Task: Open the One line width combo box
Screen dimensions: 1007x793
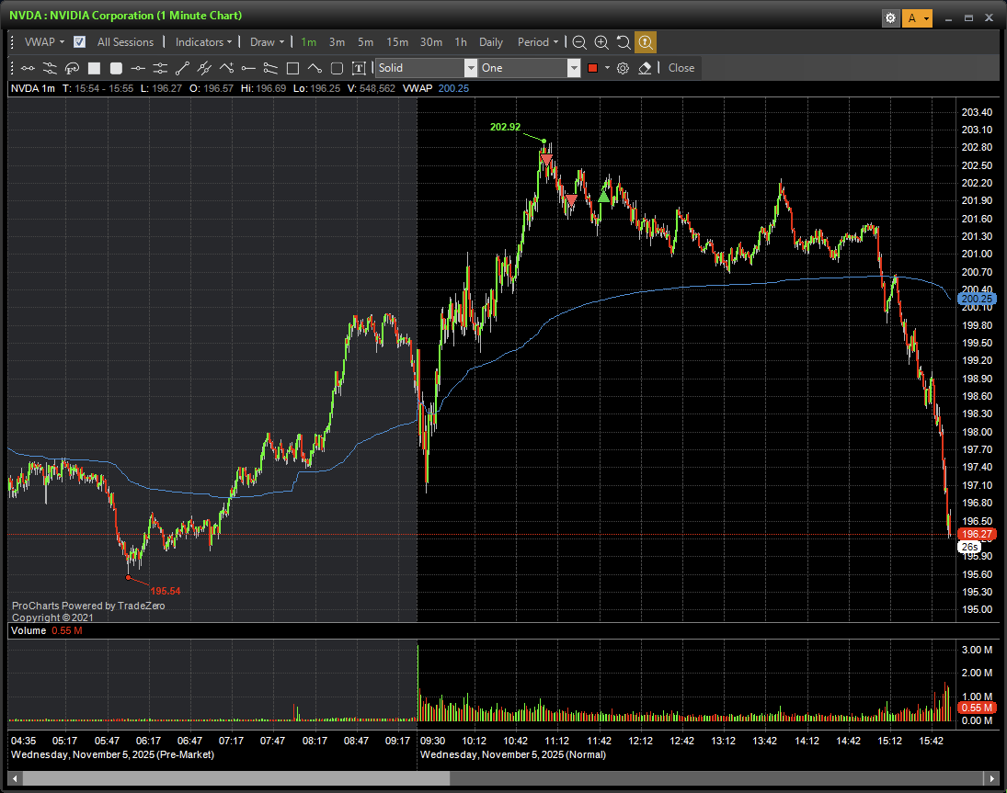Action: pos(530,68)
